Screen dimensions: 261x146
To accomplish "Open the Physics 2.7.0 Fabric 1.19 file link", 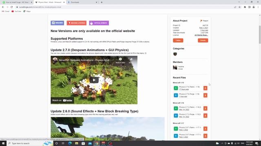I will point(189,87).
